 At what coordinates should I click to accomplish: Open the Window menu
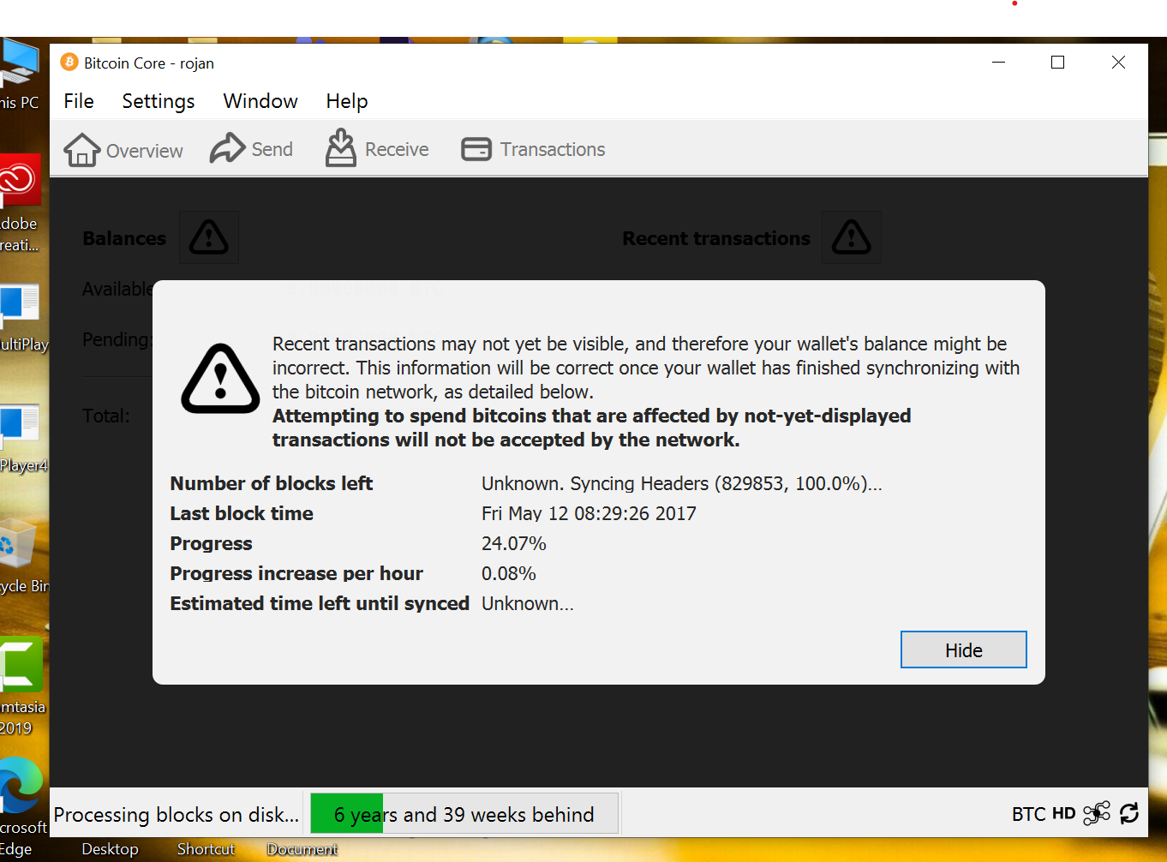(260, 101)
